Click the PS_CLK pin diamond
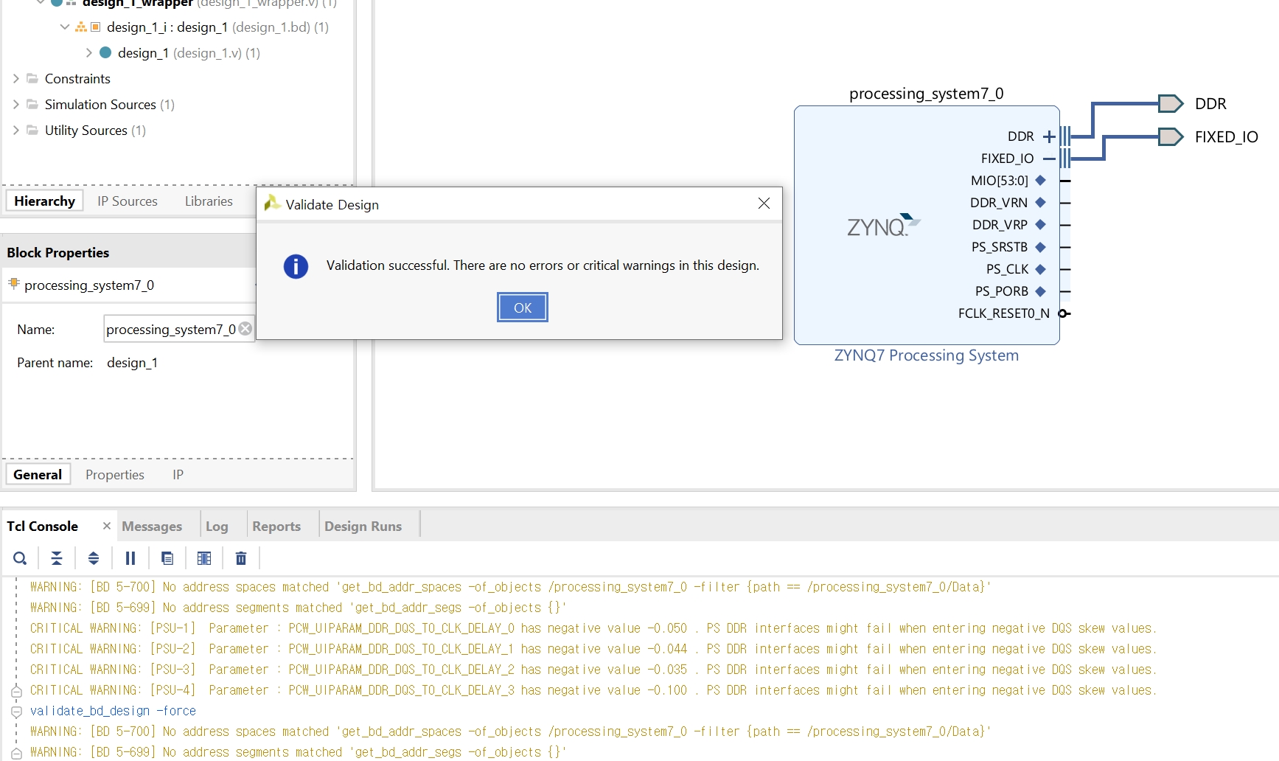 click(1040, 268)
